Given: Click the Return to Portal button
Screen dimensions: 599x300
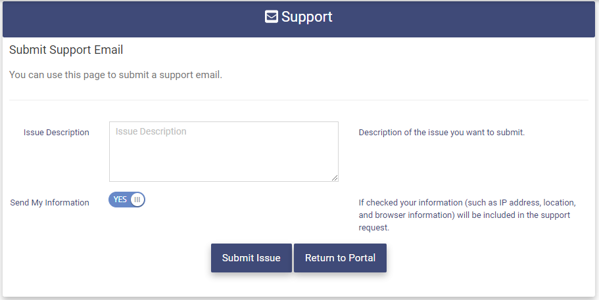Looking at the screenshot, I should pyautogui.click(x=340, y=258).
